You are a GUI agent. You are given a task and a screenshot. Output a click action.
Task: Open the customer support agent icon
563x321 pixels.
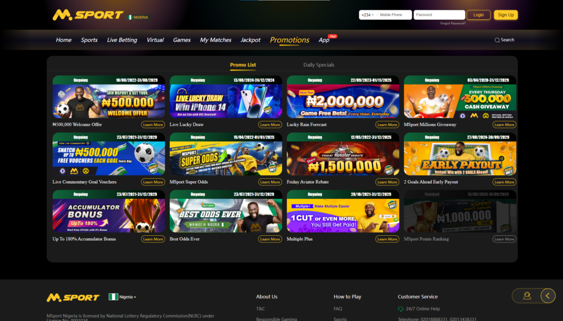point(527,296)
